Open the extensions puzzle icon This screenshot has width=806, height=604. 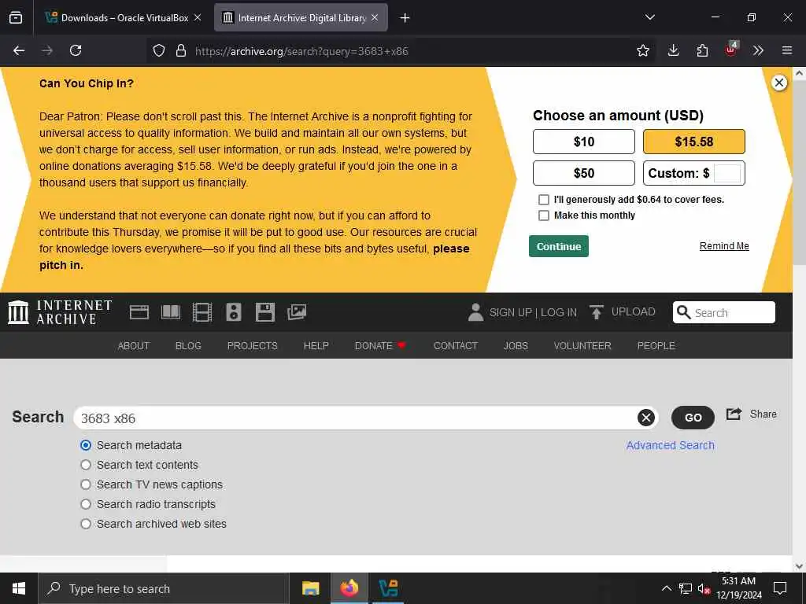(702, 50)
